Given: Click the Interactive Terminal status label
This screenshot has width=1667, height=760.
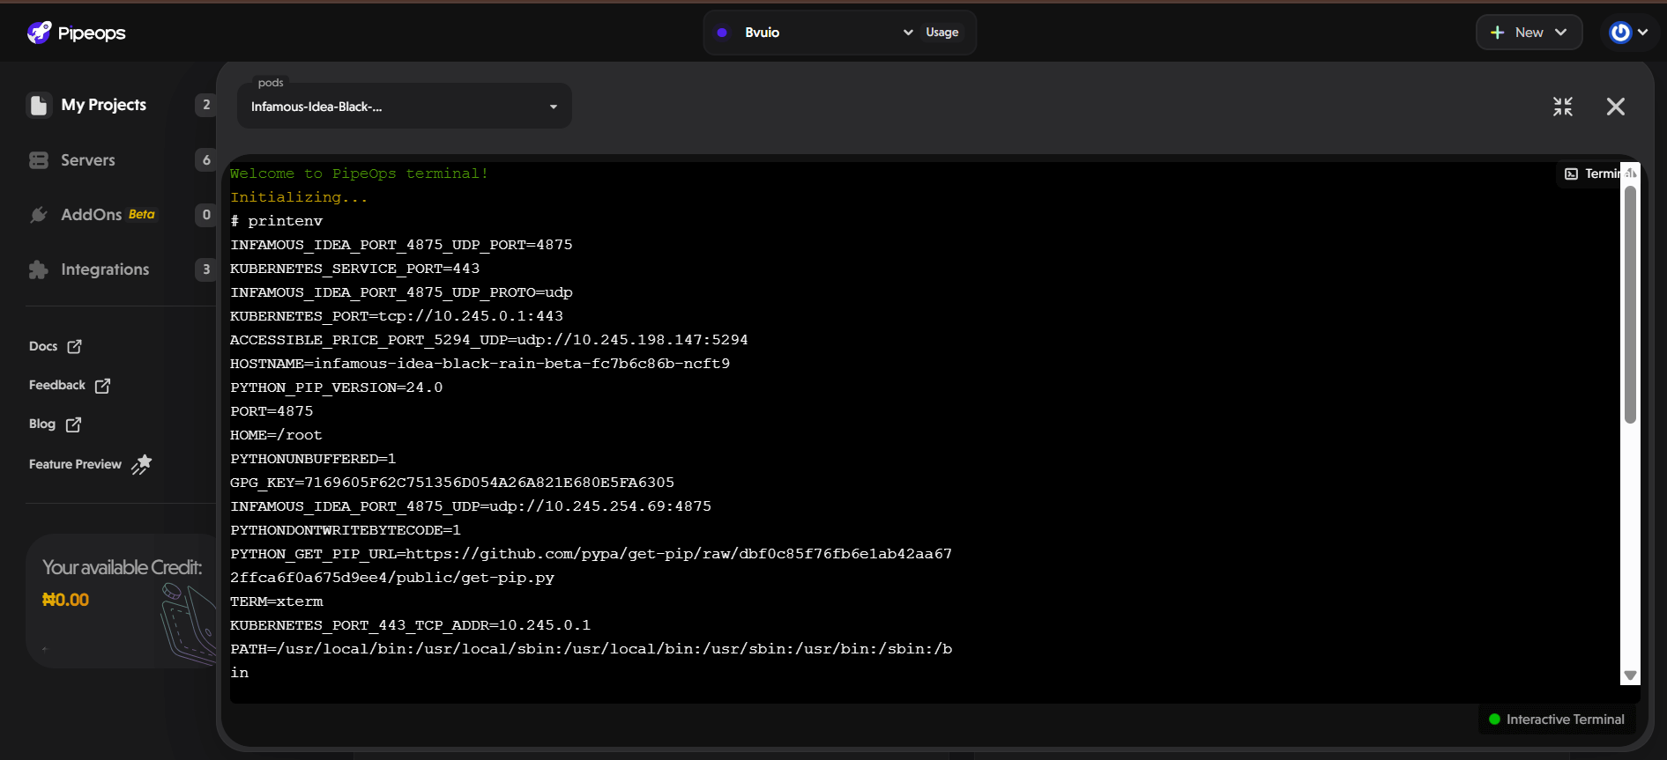Looking at the screenshot, I should [x=1565, y=719].
